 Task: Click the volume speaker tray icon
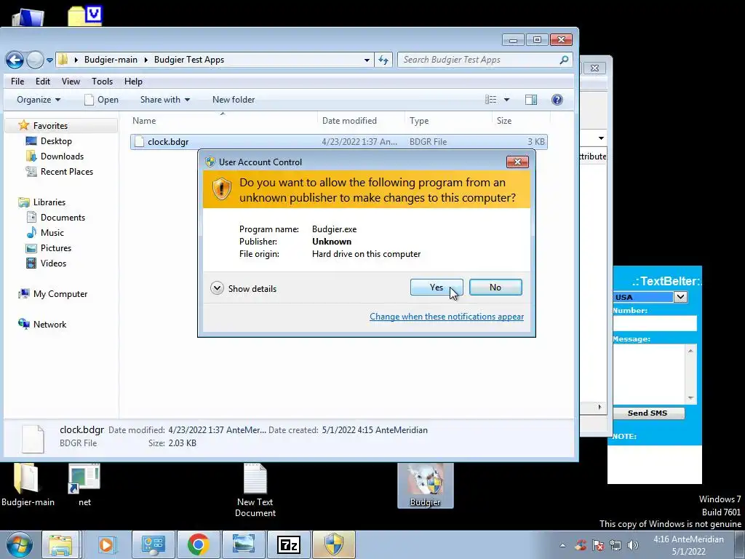pyautogui.click(x=633, y=545)
